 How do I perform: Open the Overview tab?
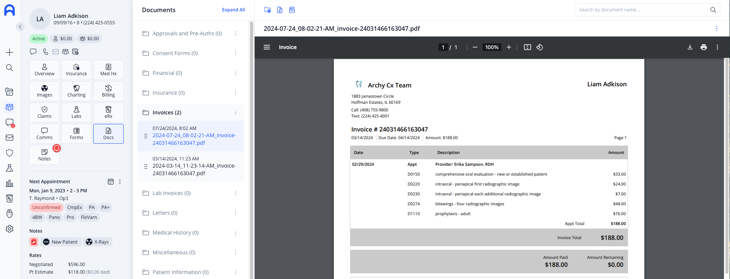(45, 70)
